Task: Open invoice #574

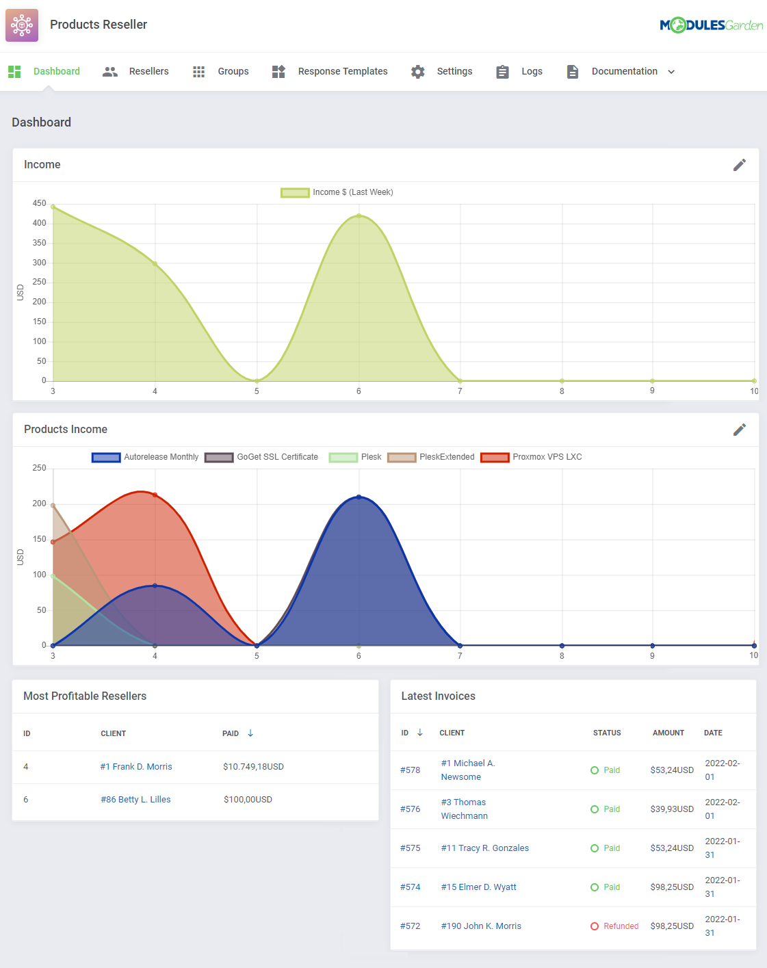Action: 411,887
